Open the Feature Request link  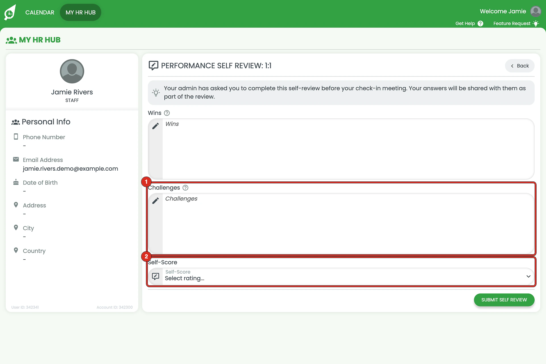point(512,24)
